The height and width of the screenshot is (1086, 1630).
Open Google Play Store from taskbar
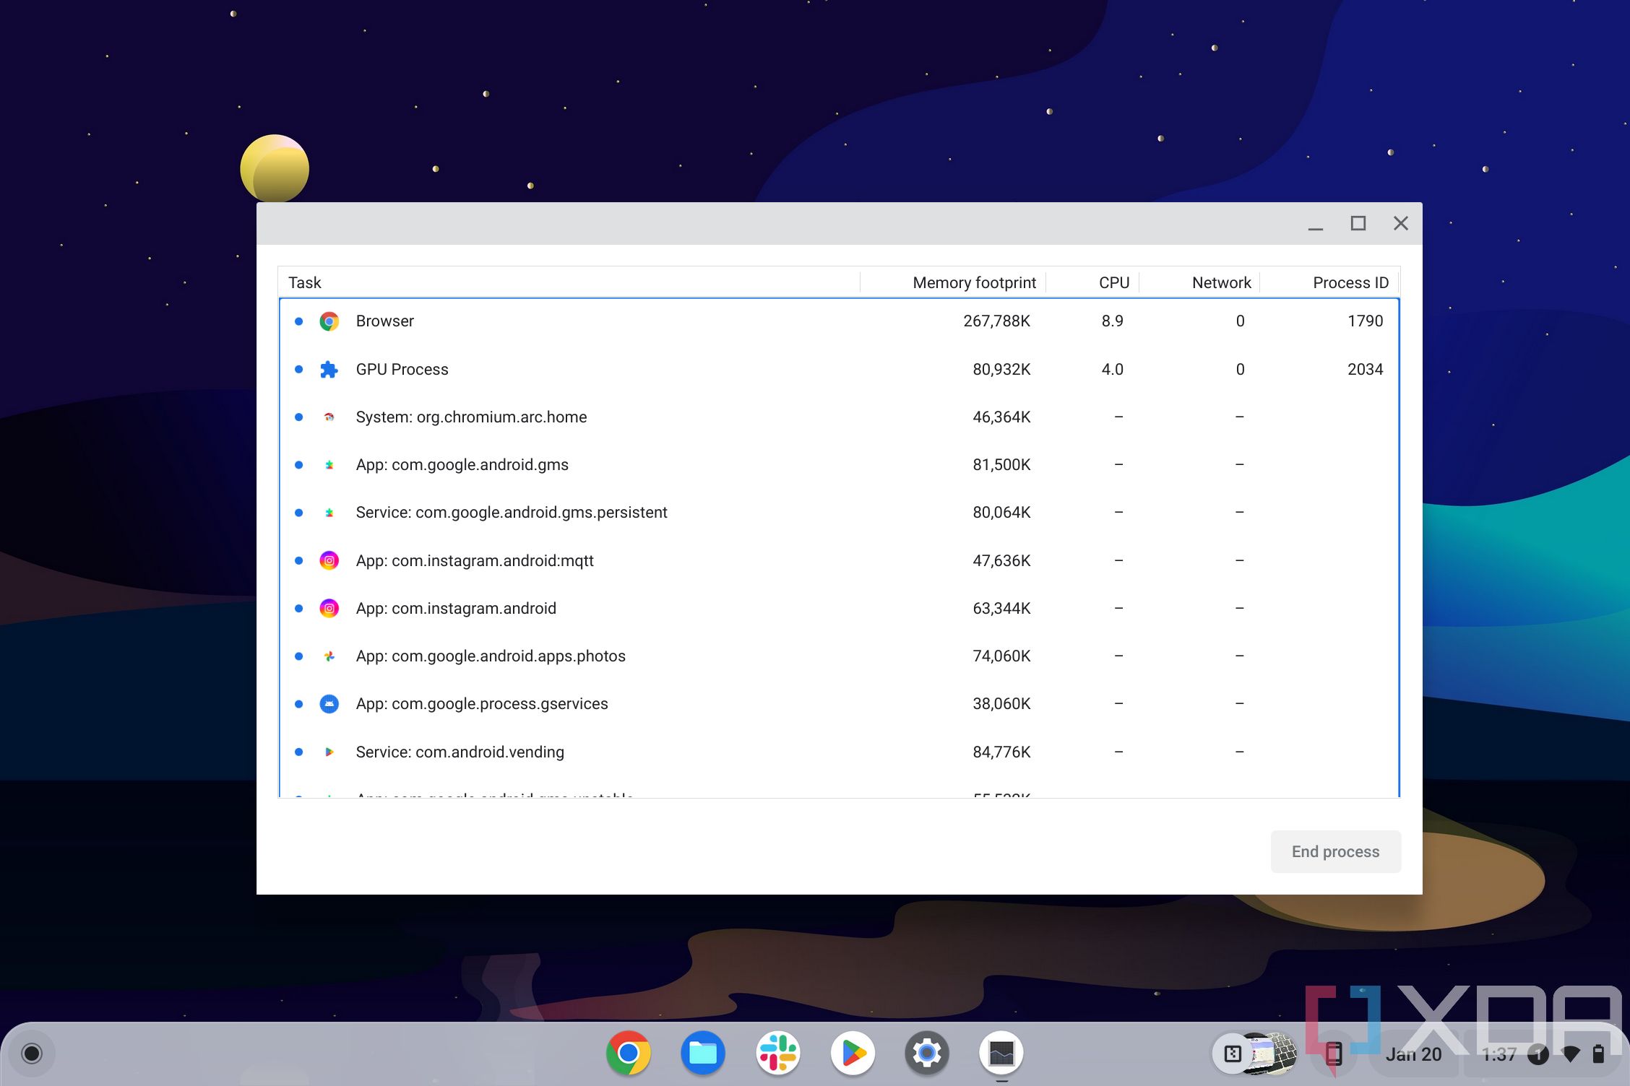tap(851, 1054)
